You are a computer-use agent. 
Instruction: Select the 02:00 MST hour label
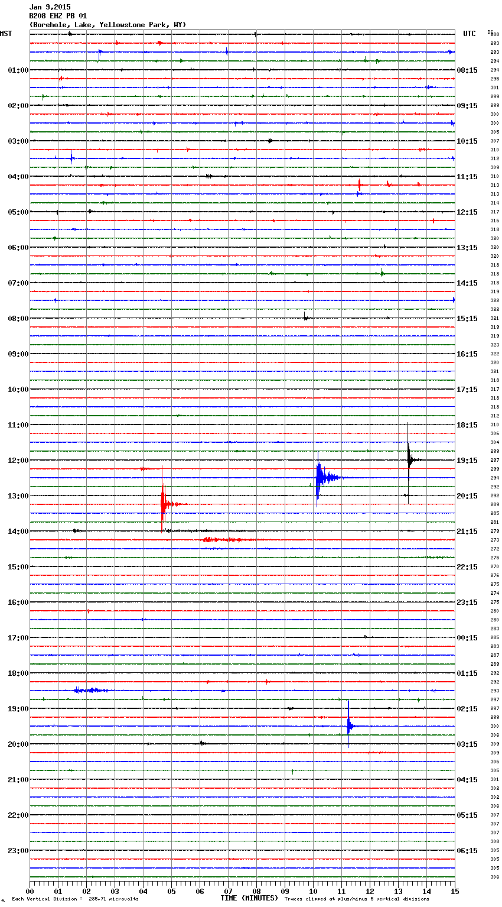(18, 106)
